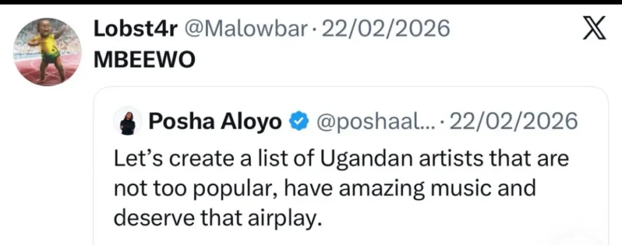
Task: Open Lobst4r's baby sprinter profile picture
Action: coord(47,52)
